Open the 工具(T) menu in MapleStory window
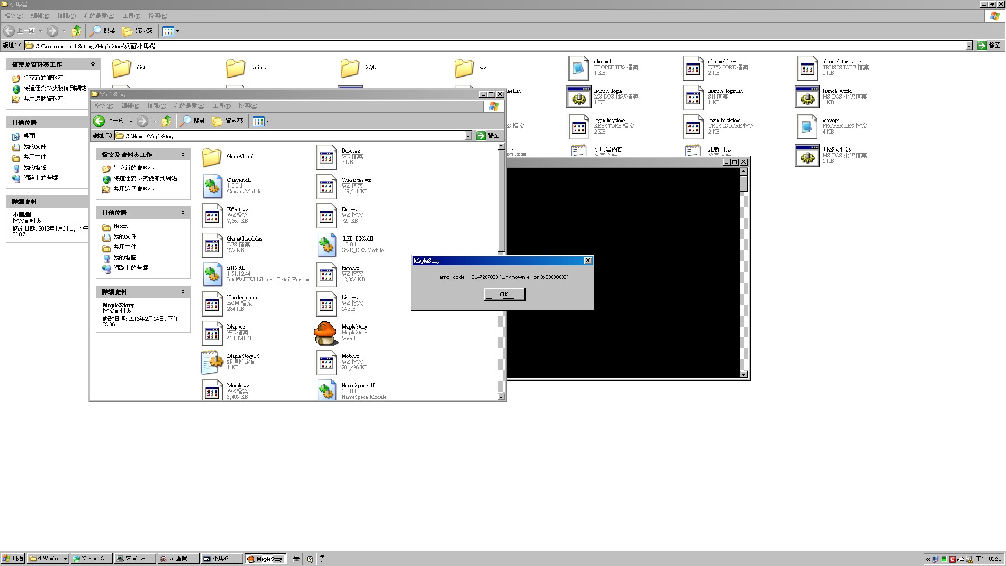 coord(221,106)
